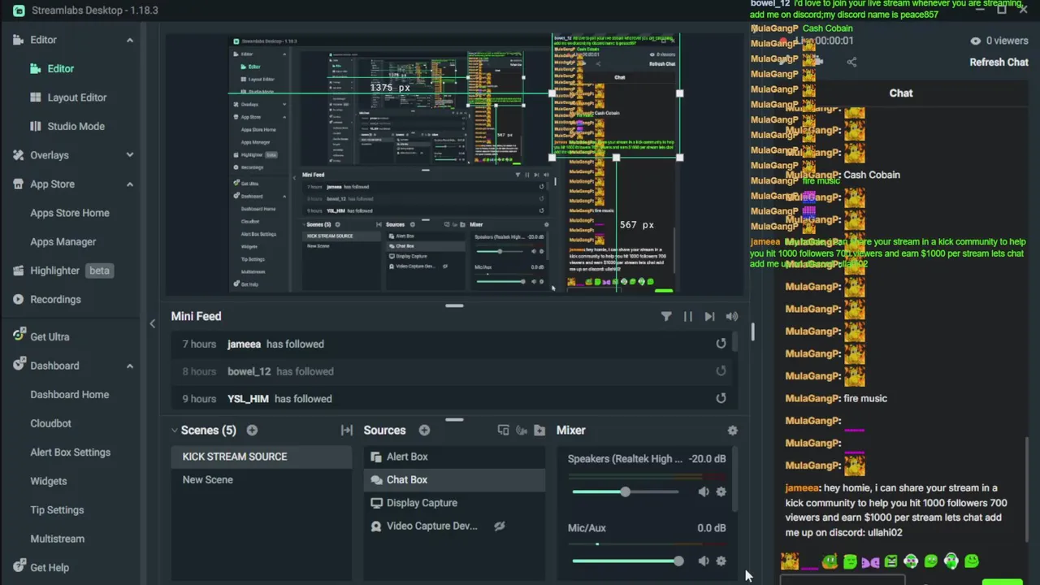
Task: Replay the bowel_12 follow alert
Action: [x=721, y=371]
